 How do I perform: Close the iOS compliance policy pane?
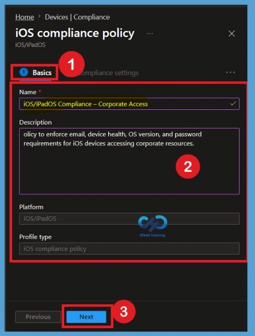tap(232, 34)
